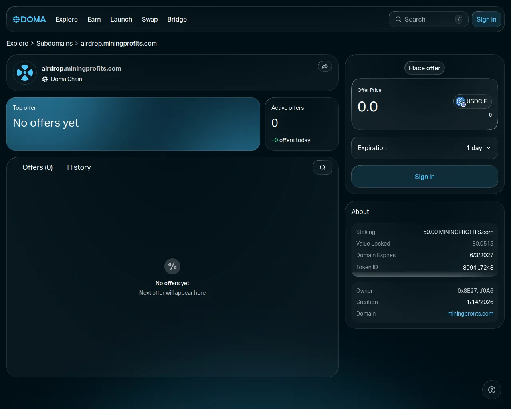Click the Value Locked $0.0515 amount

coord(483,244)
